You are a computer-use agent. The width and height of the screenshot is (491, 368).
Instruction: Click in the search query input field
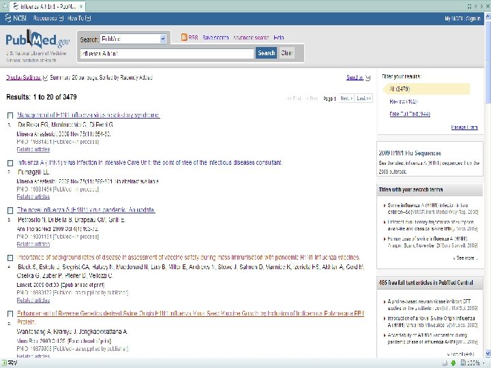pyautogui.click(x=167, y=54)
